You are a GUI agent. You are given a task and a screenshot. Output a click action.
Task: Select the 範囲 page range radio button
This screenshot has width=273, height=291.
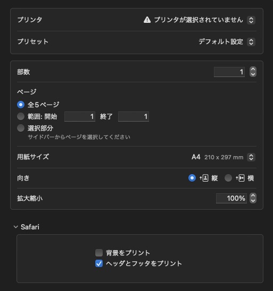[21, 116]
